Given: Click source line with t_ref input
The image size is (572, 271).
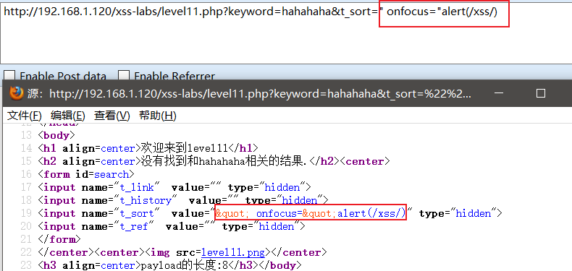Looking at the screenshot, I should 172,226.
